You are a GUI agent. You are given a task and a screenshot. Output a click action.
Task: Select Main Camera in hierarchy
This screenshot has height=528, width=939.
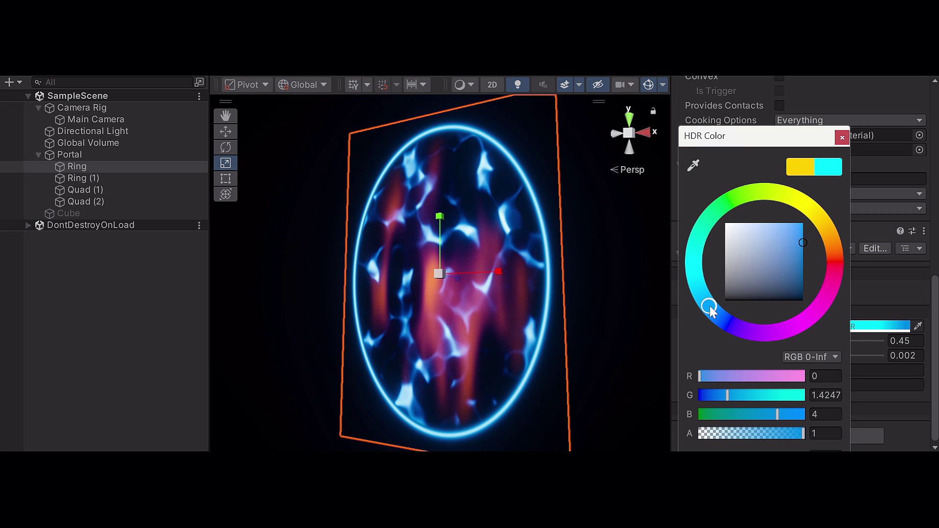point(96,120)
